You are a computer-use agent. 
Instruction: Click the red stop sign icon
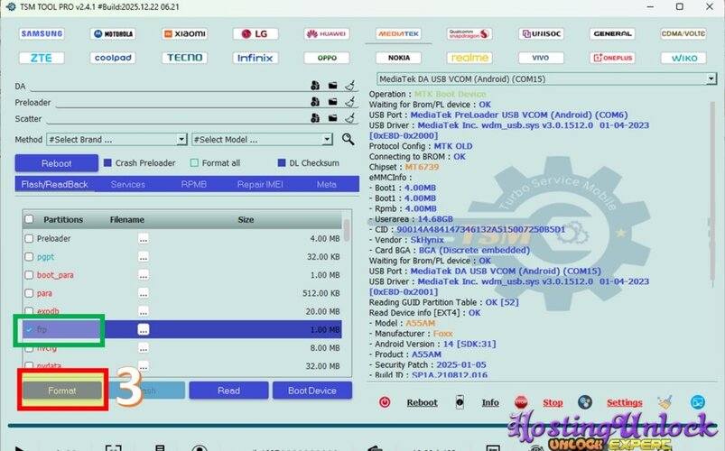coord(521,402)
